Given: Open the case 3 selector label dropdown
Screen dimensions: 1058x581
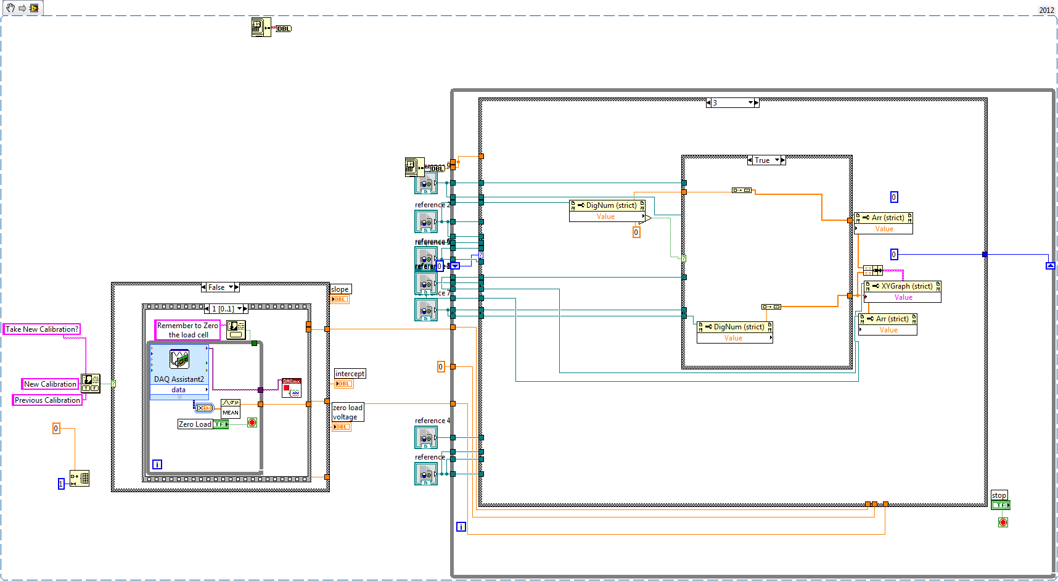Looking at the screenshot, I should [750, 103].
